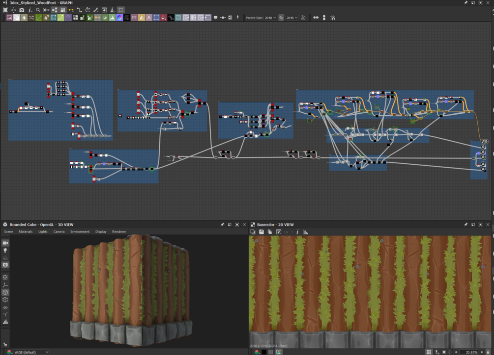Show histogram in 2D view toolbar
The image size is (494, 355).
(306, 232)
